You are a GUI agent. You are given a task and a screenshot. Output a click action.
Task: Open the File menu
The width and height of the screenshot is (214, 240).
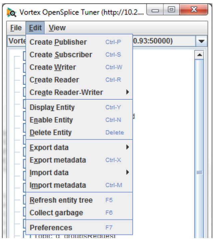pos(16,28)
